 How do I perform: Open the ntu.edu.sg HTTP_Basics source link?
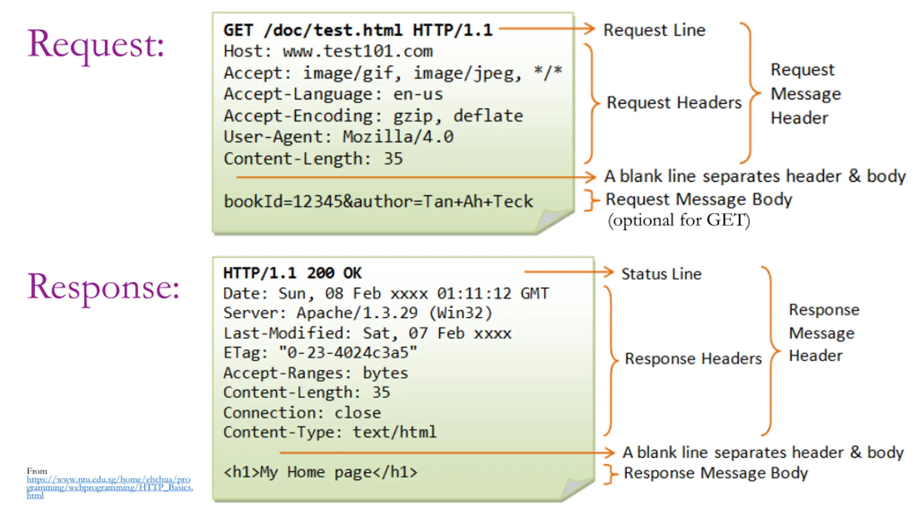pos(110,487)
